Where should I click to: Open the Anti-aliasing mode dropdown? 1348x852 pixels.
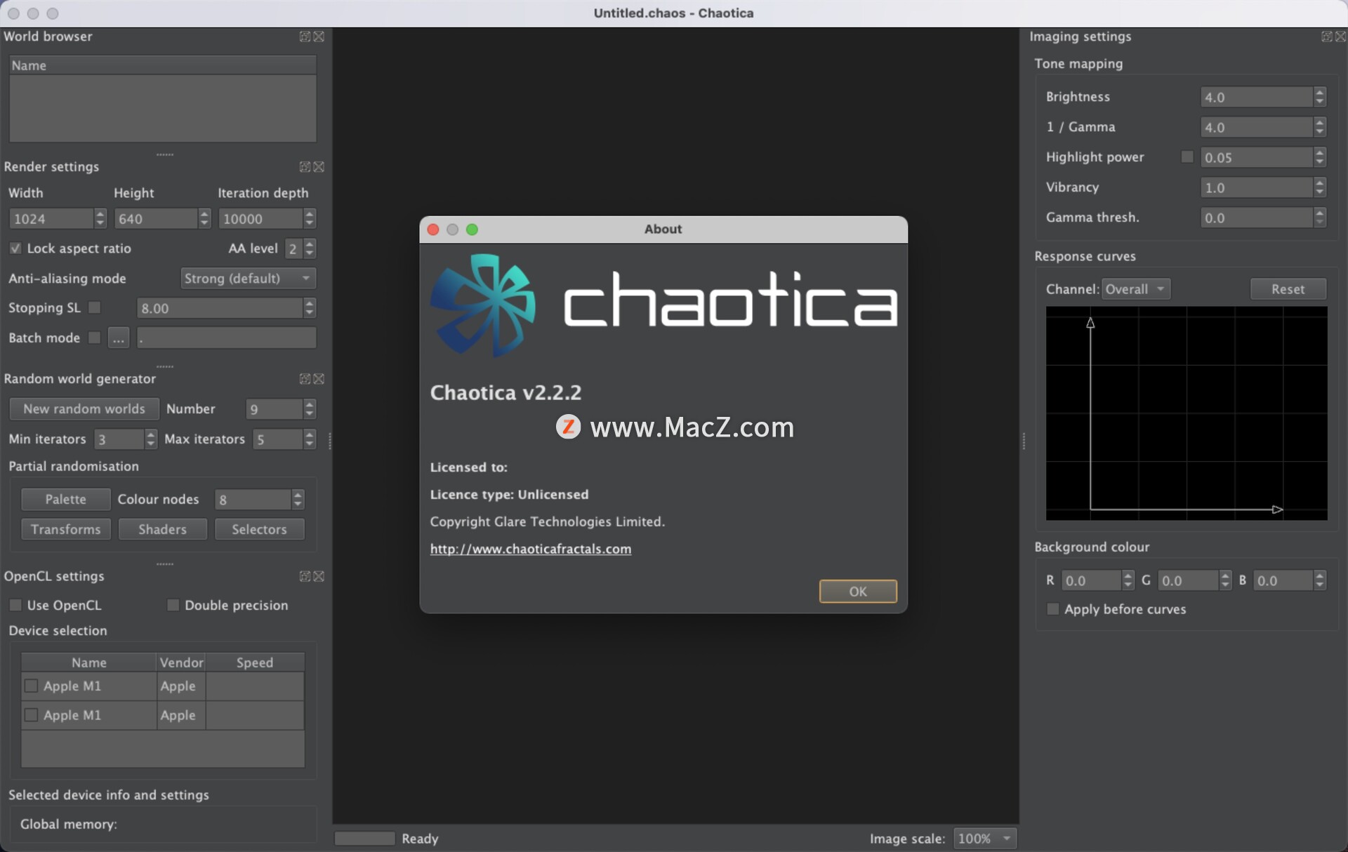(248, 279)
